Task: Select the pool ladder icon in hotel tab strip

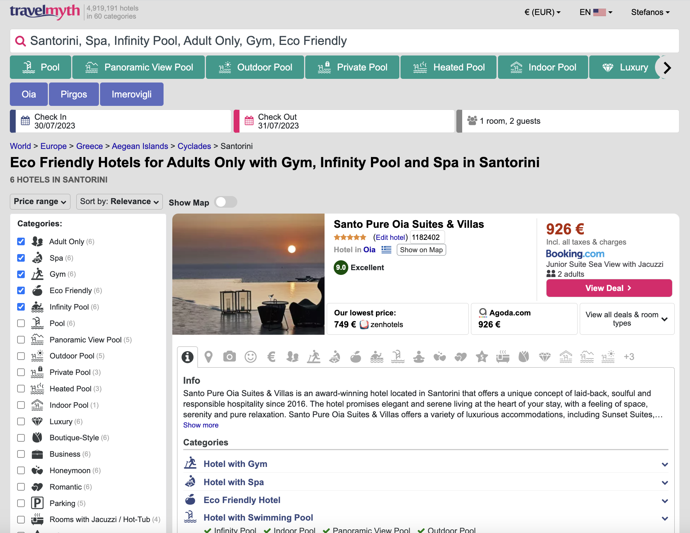Action: pyautogui.click(x=398, y=357)
